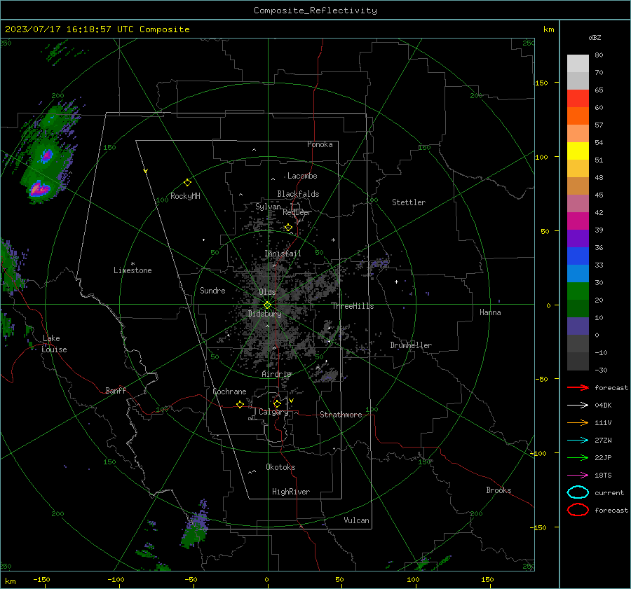Image resolution: width=631 pixels, height=589 pixels.
Task: Select the blue 33-36 dBZ color swatch
Action: click(578, 256)
